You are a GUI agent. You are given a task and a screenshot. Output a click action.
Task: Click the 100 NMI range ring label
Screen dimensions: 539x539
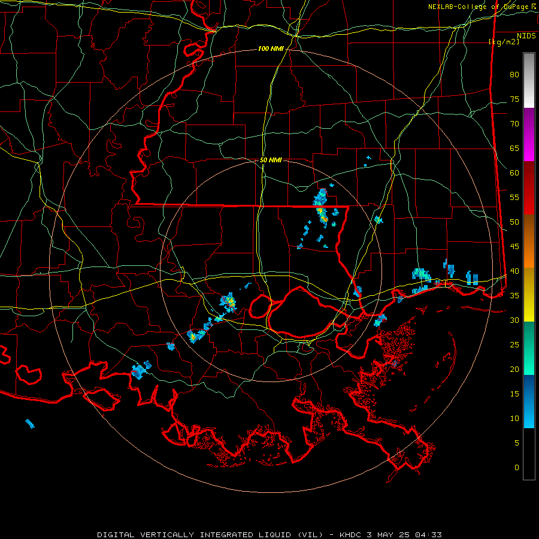tap(271, 49)
